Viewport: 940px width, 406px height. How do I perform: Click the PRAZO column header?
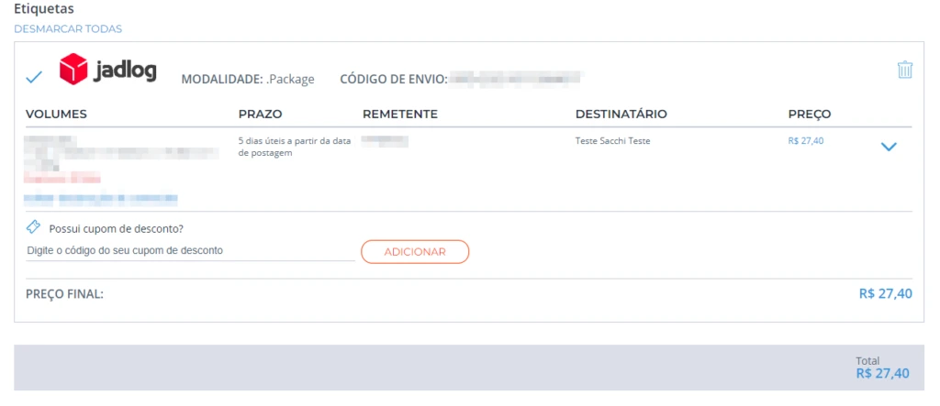(x=260, y=115)
